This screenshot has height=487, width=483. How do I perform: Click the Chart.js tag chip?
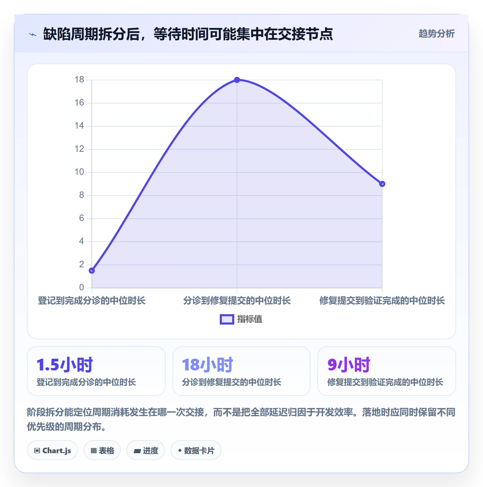(52, 450)
